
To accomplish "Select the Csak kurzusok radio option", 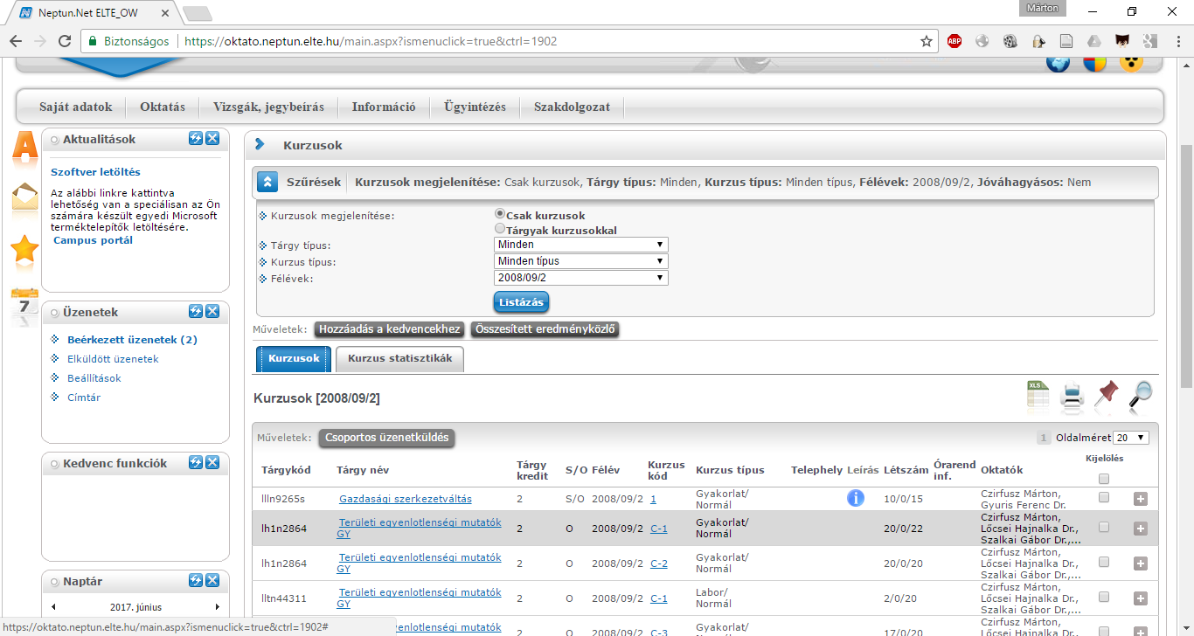I will coord(500,213).
